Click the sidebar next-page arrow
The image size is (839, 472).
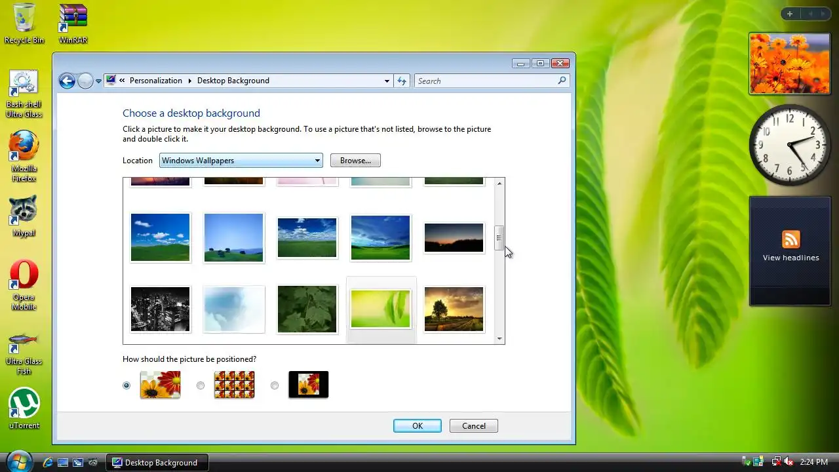click(x=823, y=14)
